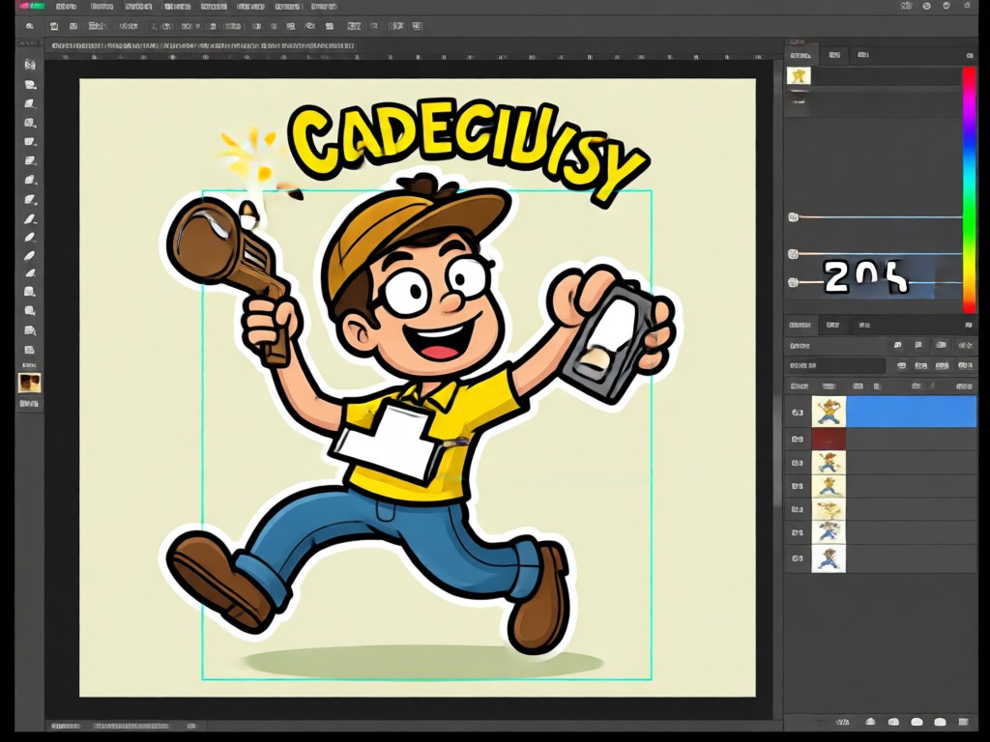This screenshot has width=990, height=742.
Task: Click the open document's title tab
Action: [x=203, y=46]
